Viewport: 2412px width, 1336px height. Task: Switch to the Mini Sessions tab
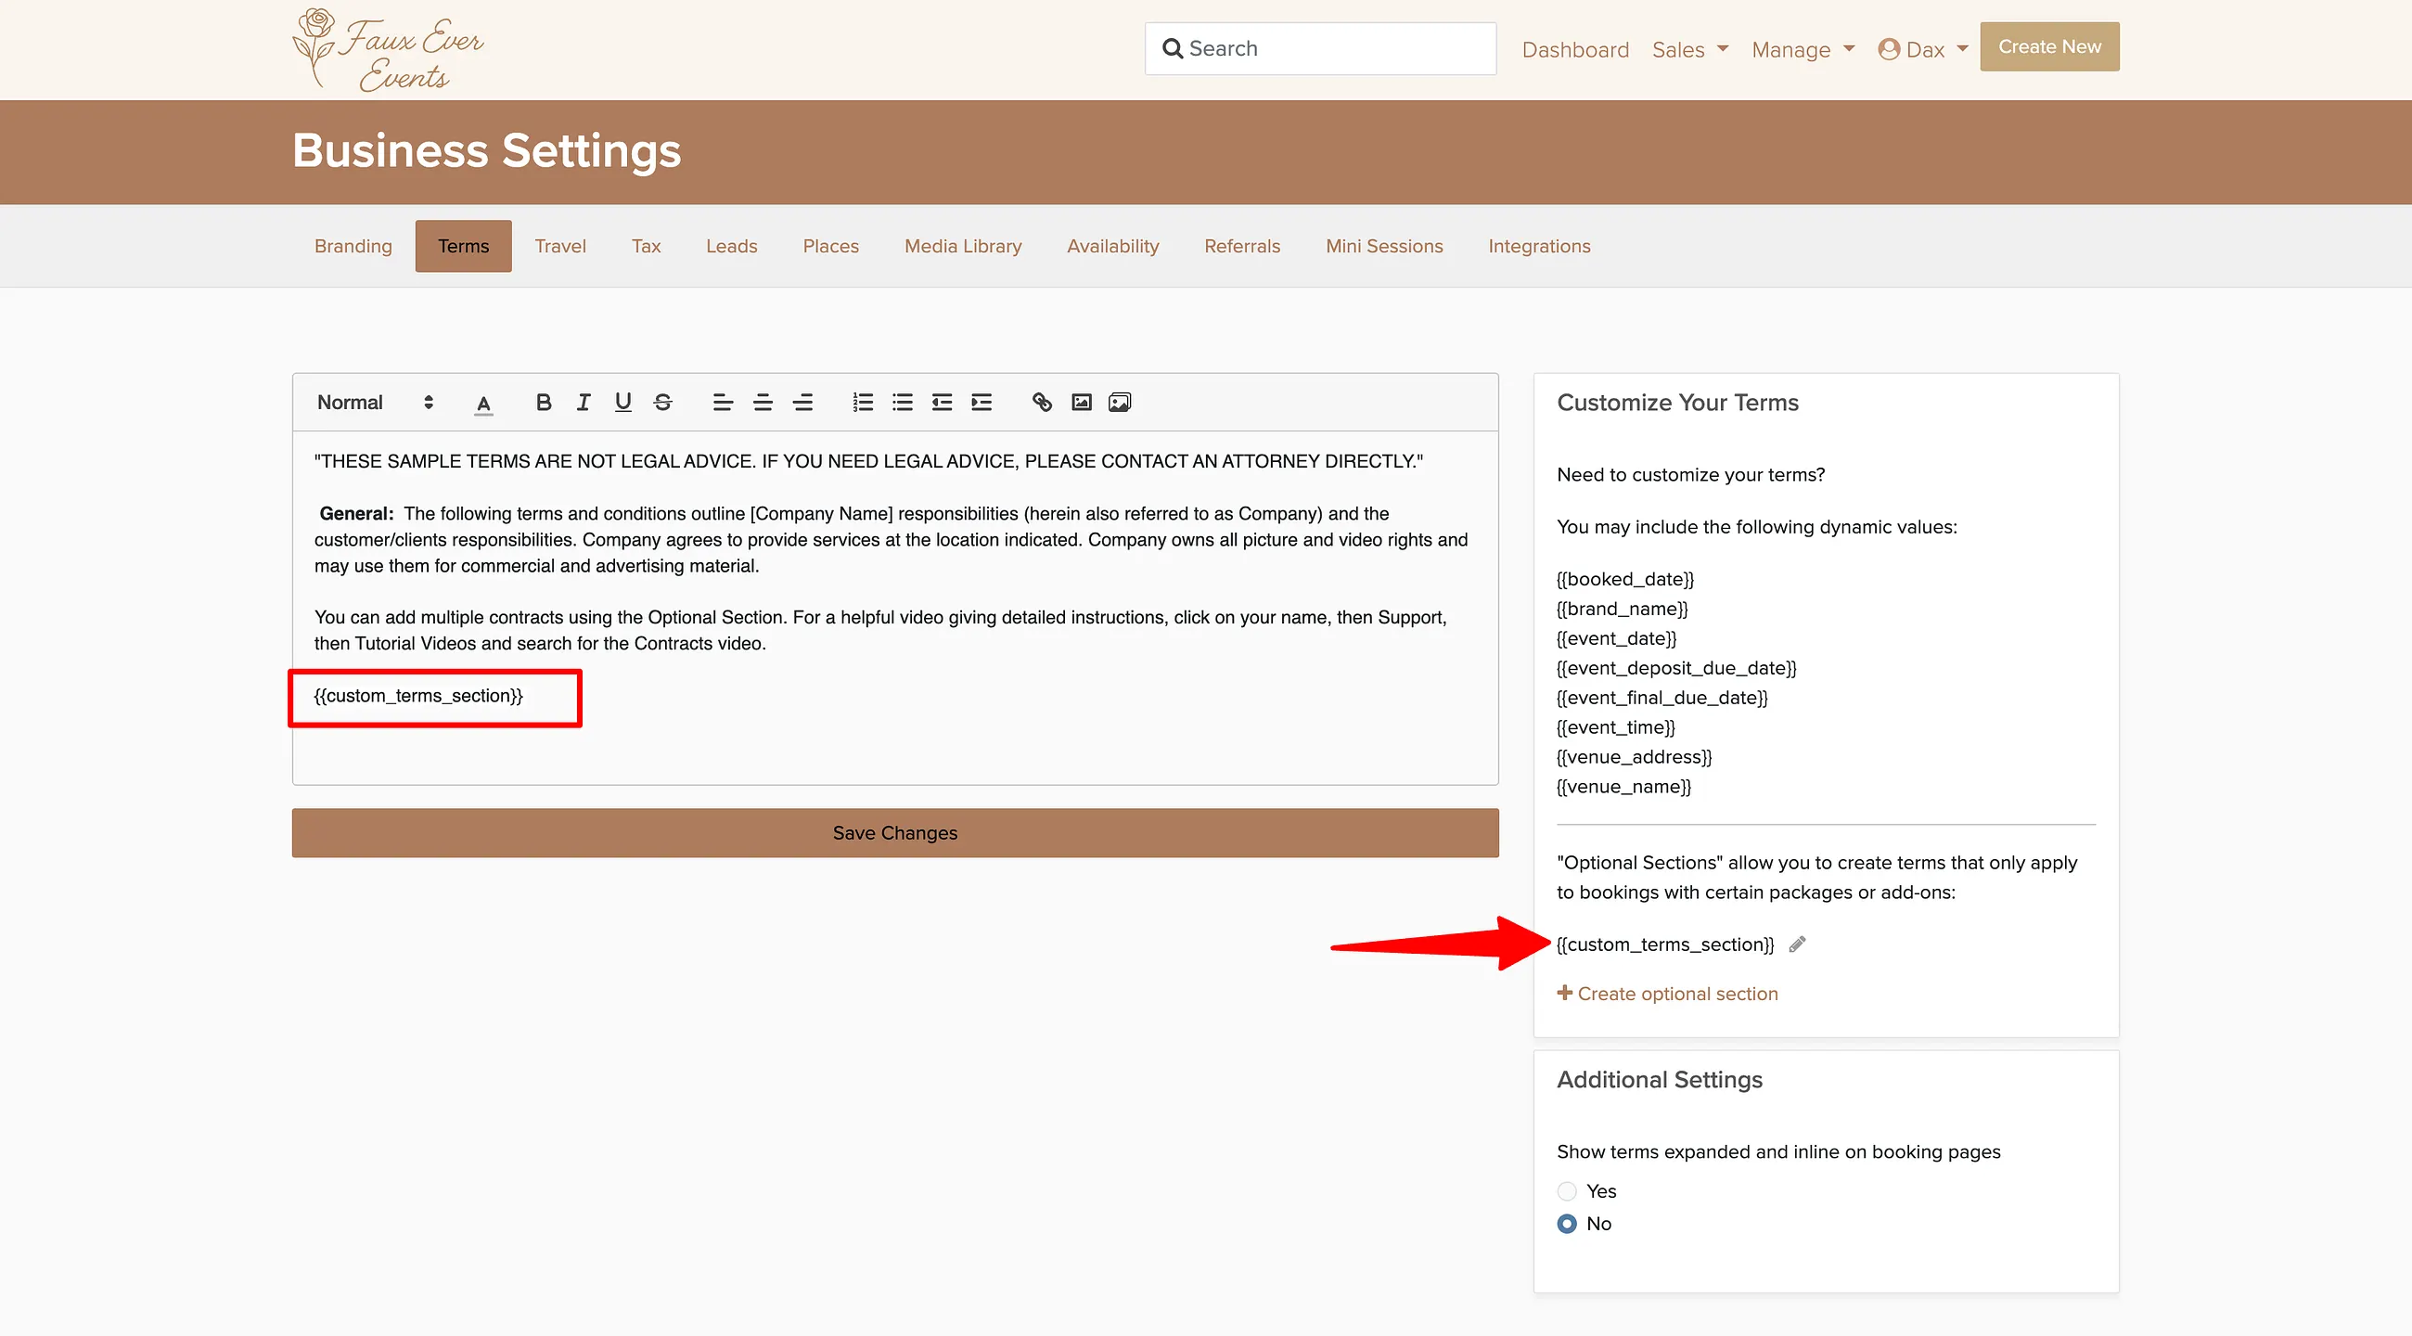pos(1384,246)
